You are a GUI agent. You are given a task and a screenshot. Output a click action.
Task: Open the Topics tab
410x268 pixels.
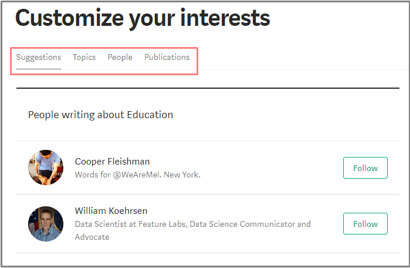coord(84,58)
